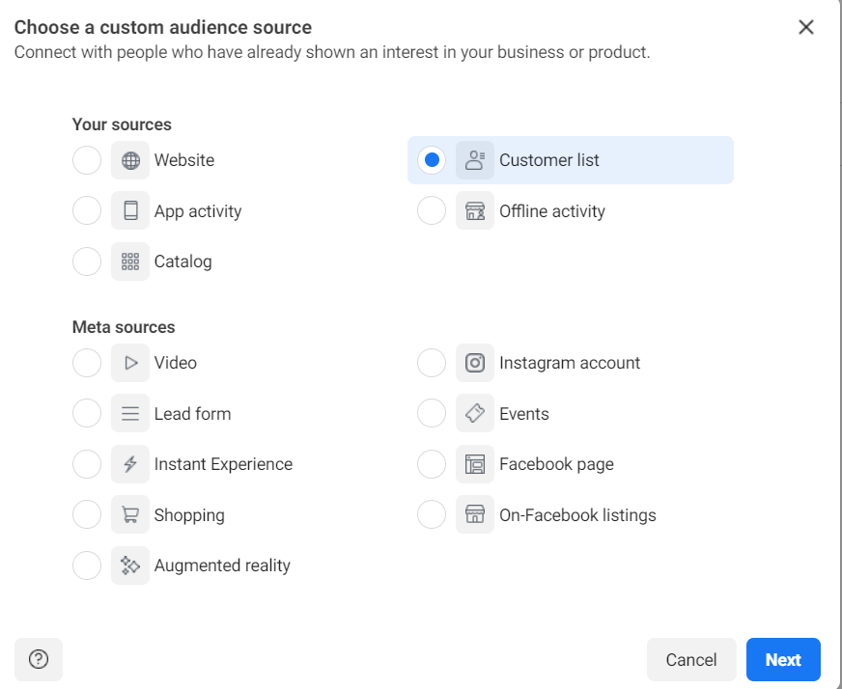
Task: Click the 'Instant Experience' label text
Action: [x=223, y=464]
